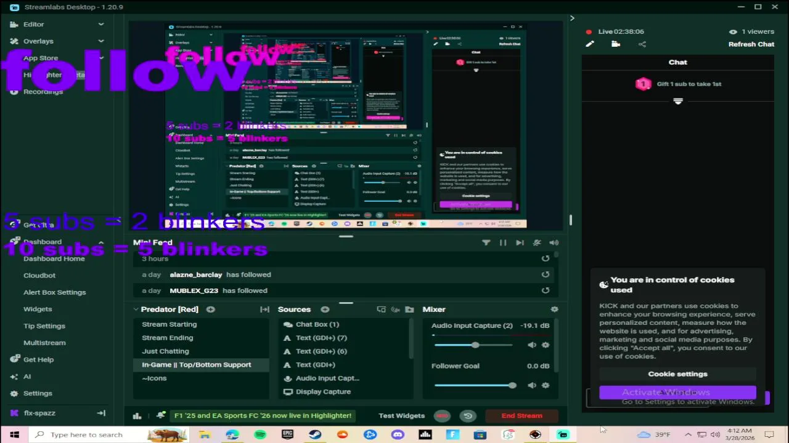The height and width of the screenshot is (443, 789).
Task: Collapse the chat panel arrow
Action: [572, 18]
